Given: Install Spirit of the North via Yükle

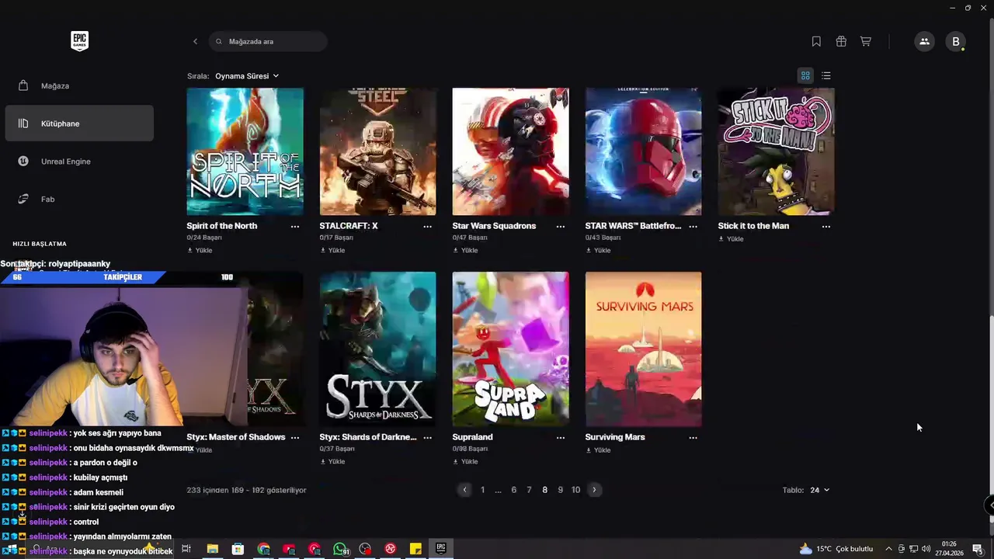Looking at the screenshot, I should point(200,250).
